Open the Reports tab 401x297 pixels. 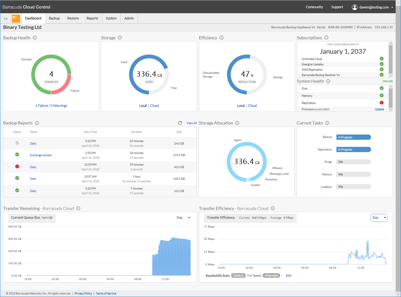pyautogui.click(x=92, y=18)
